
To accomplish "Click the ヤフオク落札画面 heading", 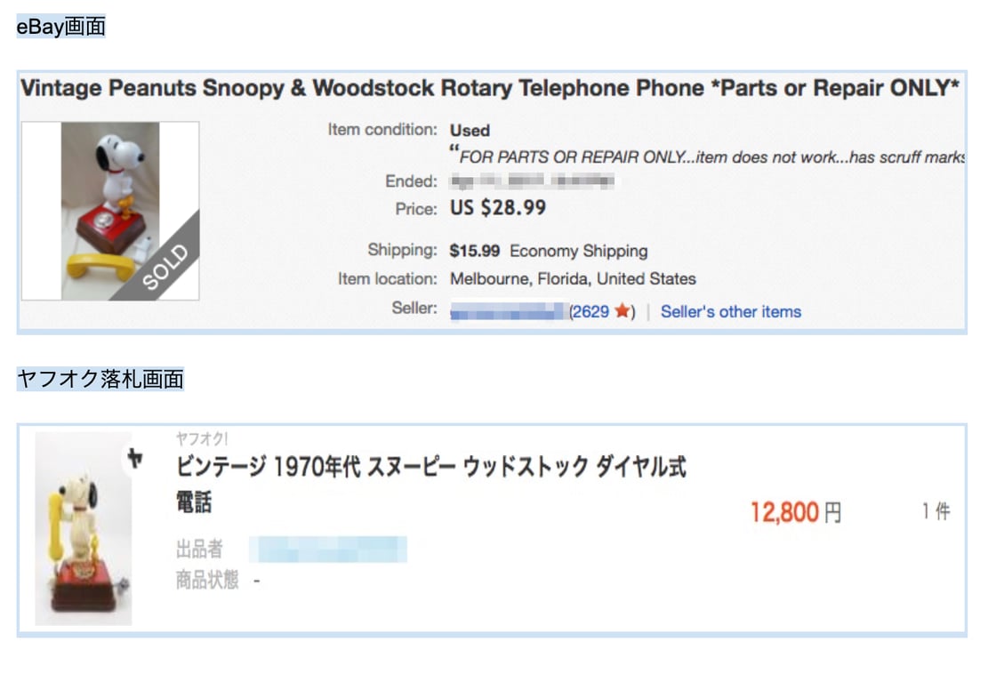I will 100,380.
